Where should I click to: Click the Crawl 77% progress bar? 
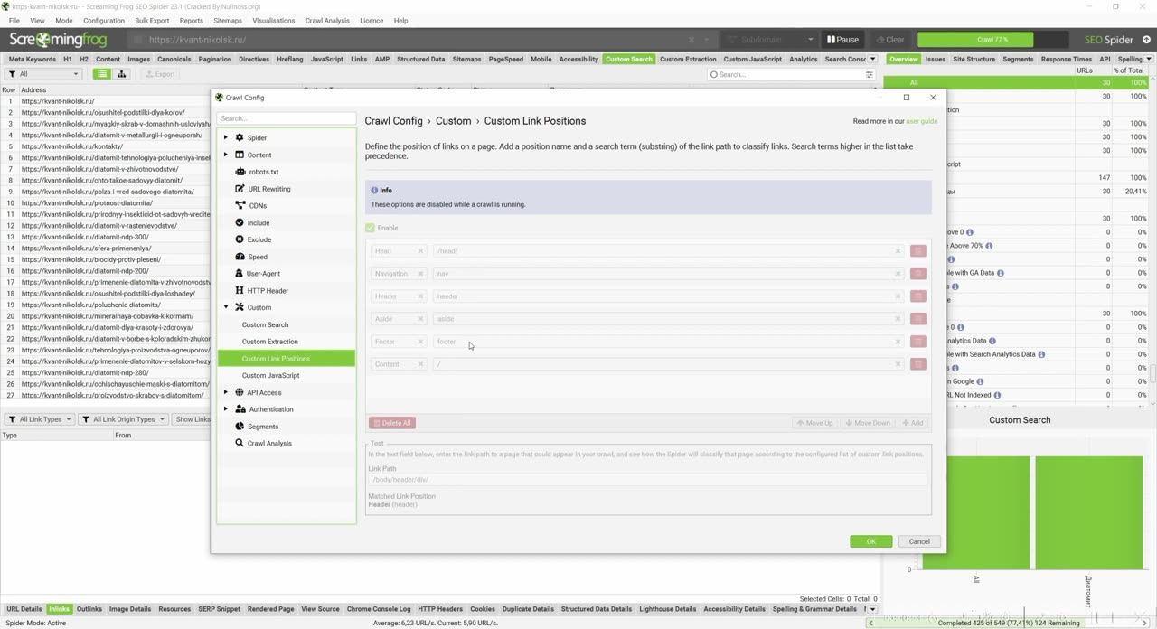tap(992, 40)
